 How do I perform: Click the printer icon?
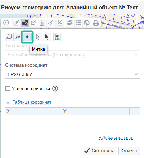coord(96,23)
